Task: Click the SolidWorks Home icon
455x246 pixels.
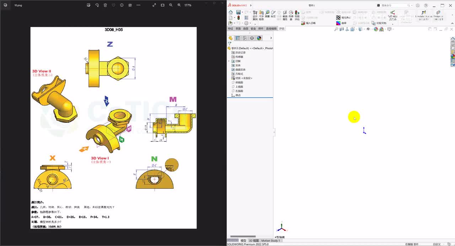Action: pyautogui.click(x=231, y=12)
